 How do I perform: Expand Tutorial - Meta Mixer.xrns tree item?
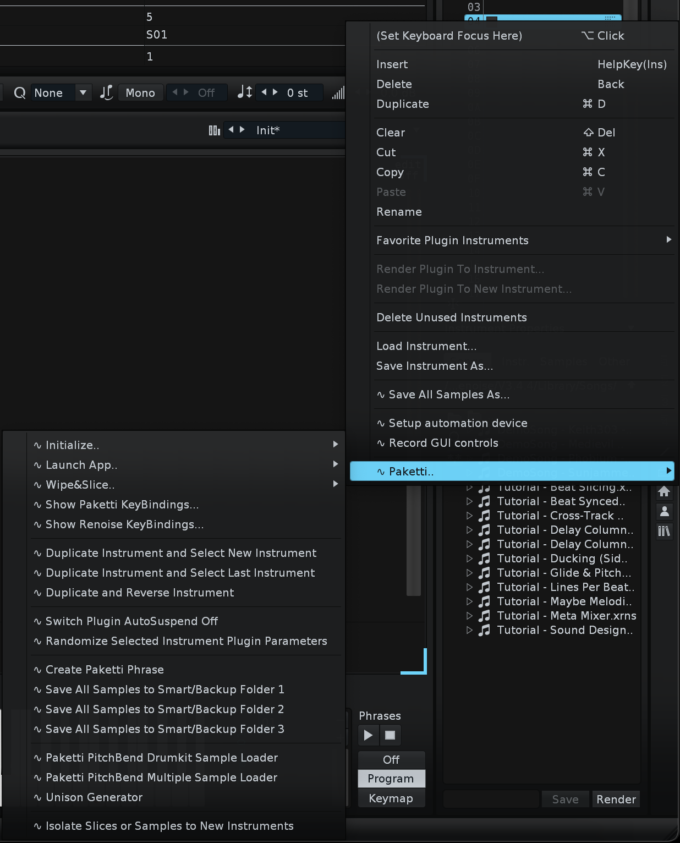469,616
